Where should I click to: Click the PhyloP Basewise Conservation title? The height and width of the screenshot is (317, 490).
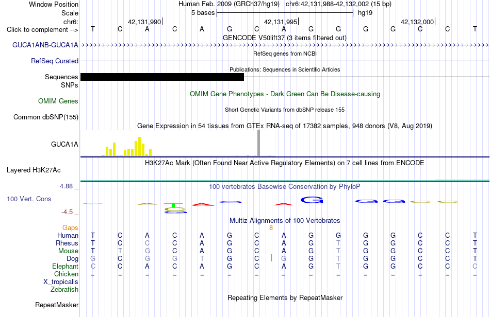[285, 186]
